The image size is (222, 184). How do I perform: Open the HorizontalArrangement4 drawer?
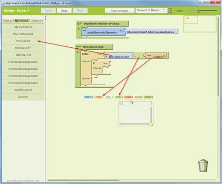click(23, 83)
